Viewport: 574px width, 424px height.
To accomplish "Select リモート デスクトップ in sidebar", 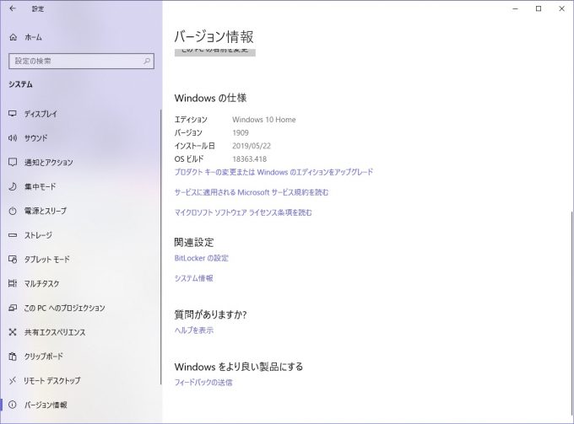I will point(80,380).
